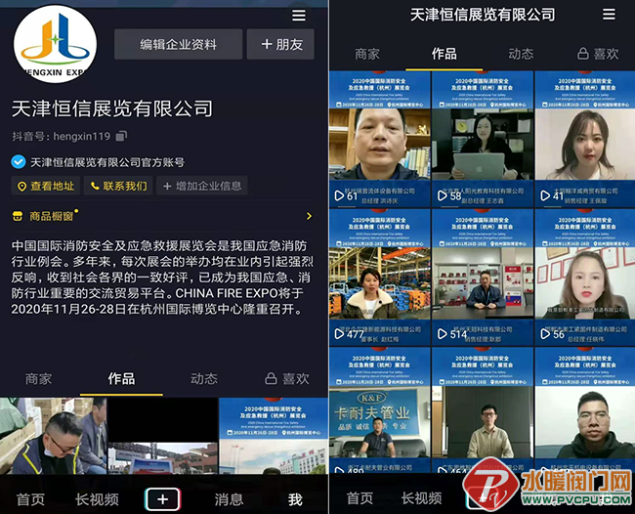Open left-screen video with black top area
The height and width of the screenshot is (514, 635).
[x=163, y=436]
